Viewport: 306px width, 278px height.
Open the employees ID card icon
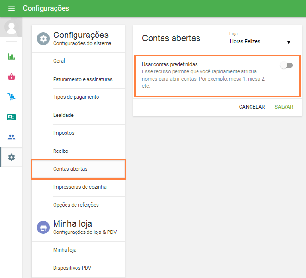[x=11, y=117]
